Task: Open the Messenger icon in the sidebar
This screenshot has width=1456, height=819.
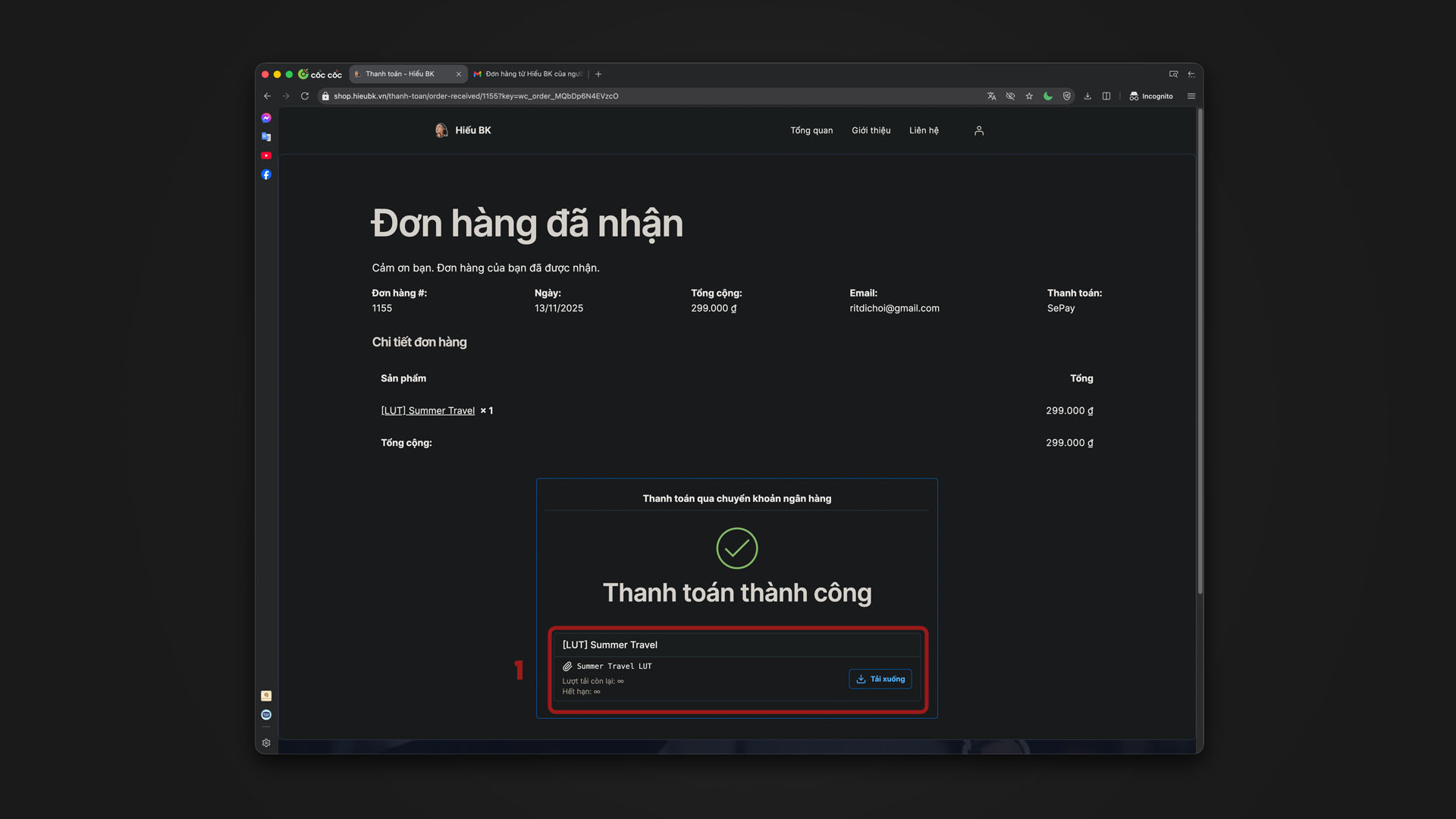Action: pos(266,118)
